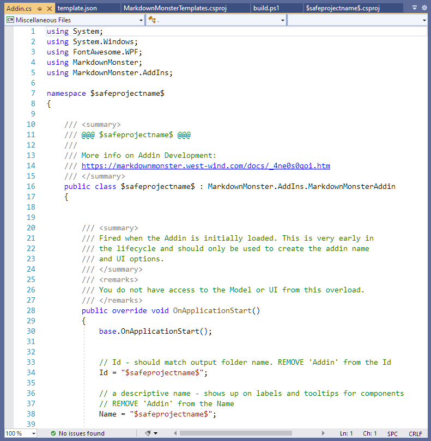Open $safeprojectname$.csproj tab

tap(343, 8)
